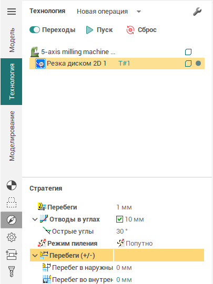The width and height of the screenshot is (213, 284).
Task: Open the levels sidebar icon with arrows
Action: click(x=12, y=255)
